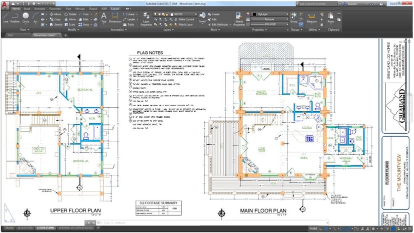Select the Dimension tool

click(115, 17)
